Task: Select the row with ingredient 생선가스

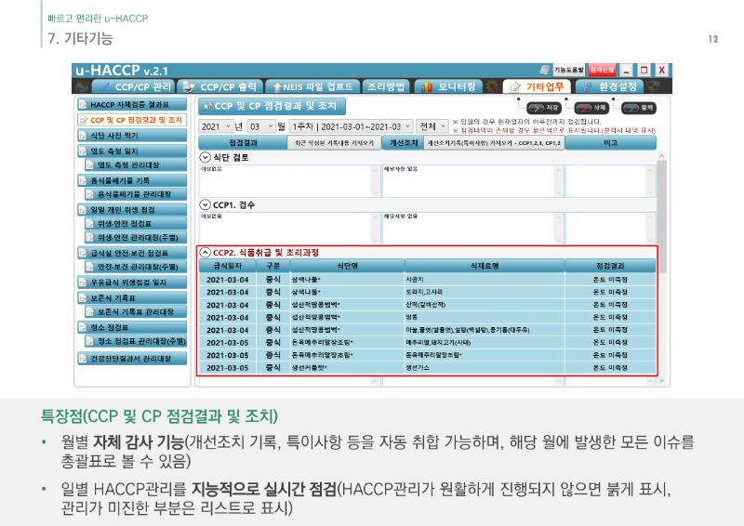Action: tap(428, 368)
